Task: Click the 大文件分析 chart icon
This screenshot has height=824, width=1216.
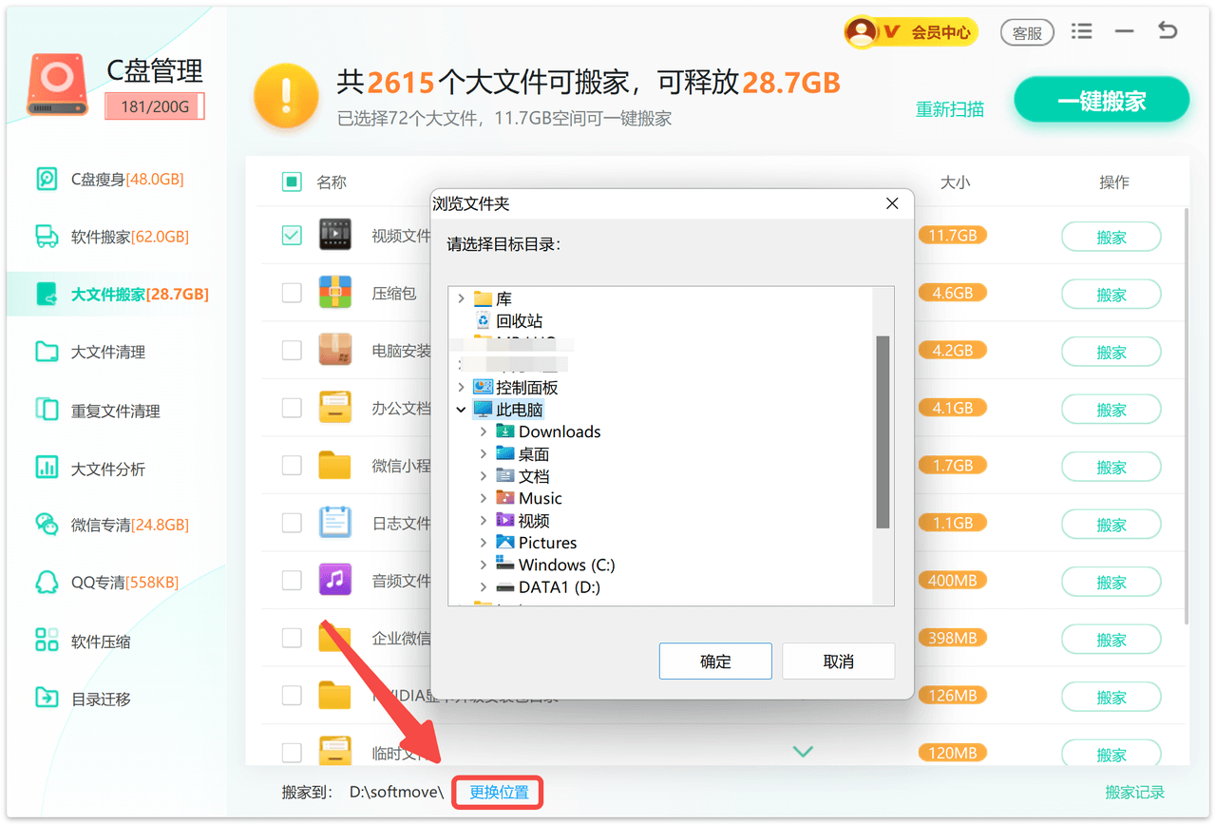Action: (x=47, y=468)
